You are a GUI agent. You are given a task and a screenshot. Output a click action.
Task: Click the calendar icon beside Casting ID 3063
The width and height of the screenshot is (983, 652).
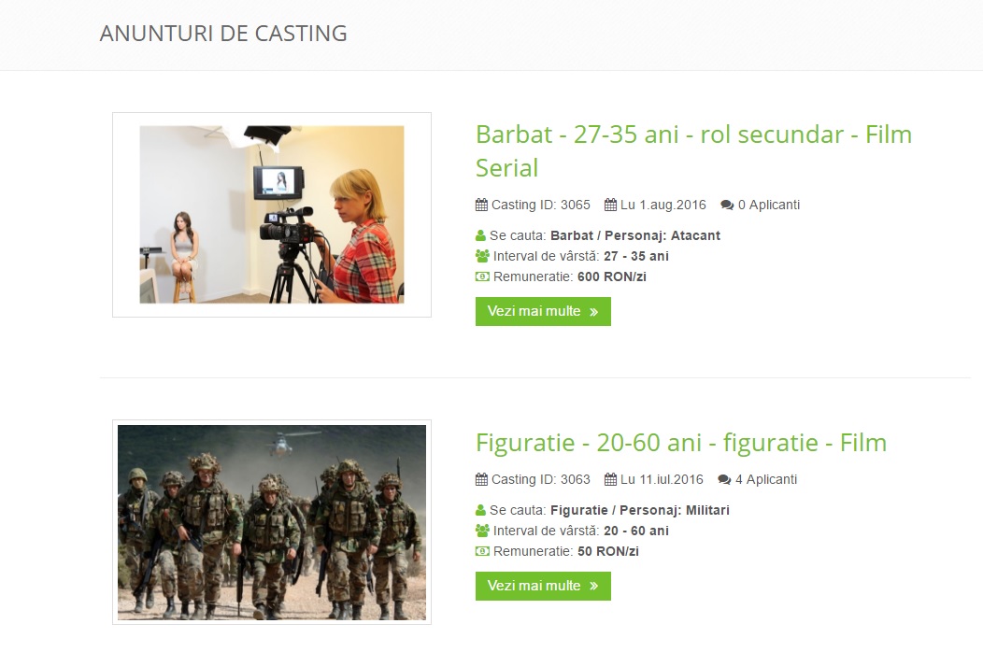(x=481, y=479)
